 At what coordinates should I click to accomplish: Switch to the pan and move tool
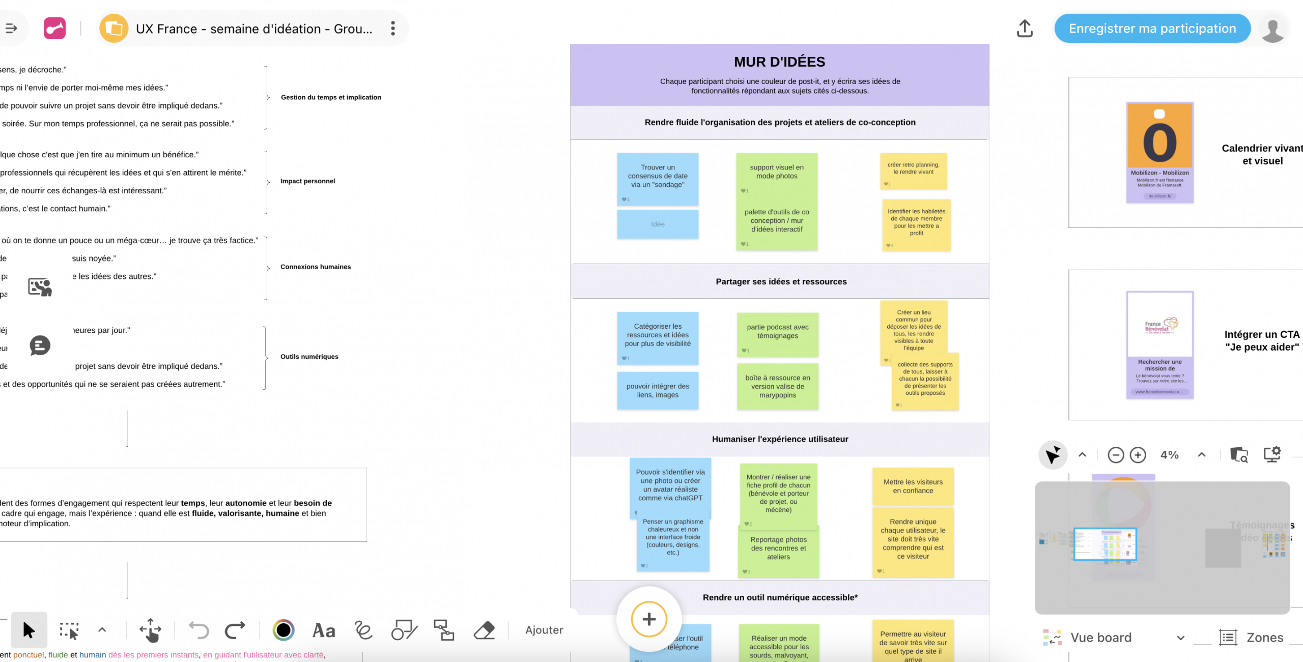pos(150,630)
